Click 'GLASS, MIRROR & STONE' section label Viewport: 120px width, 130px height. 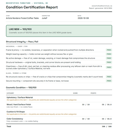point(16,73)
